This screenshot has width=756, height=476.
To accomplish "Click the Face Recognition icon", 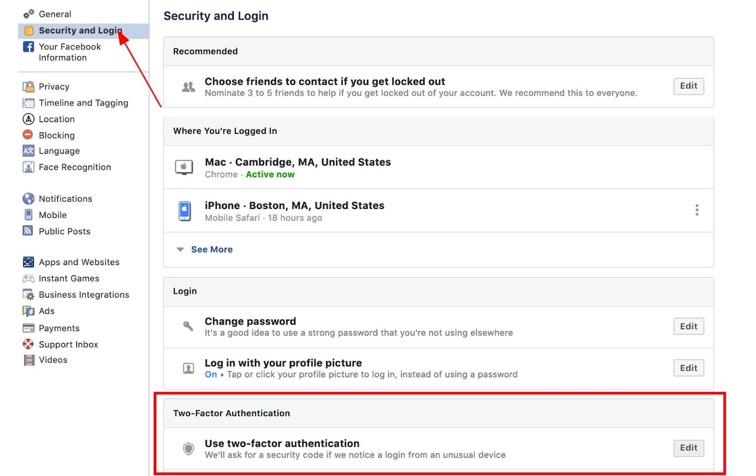I will pyautogui.click(x=28, y=167).
